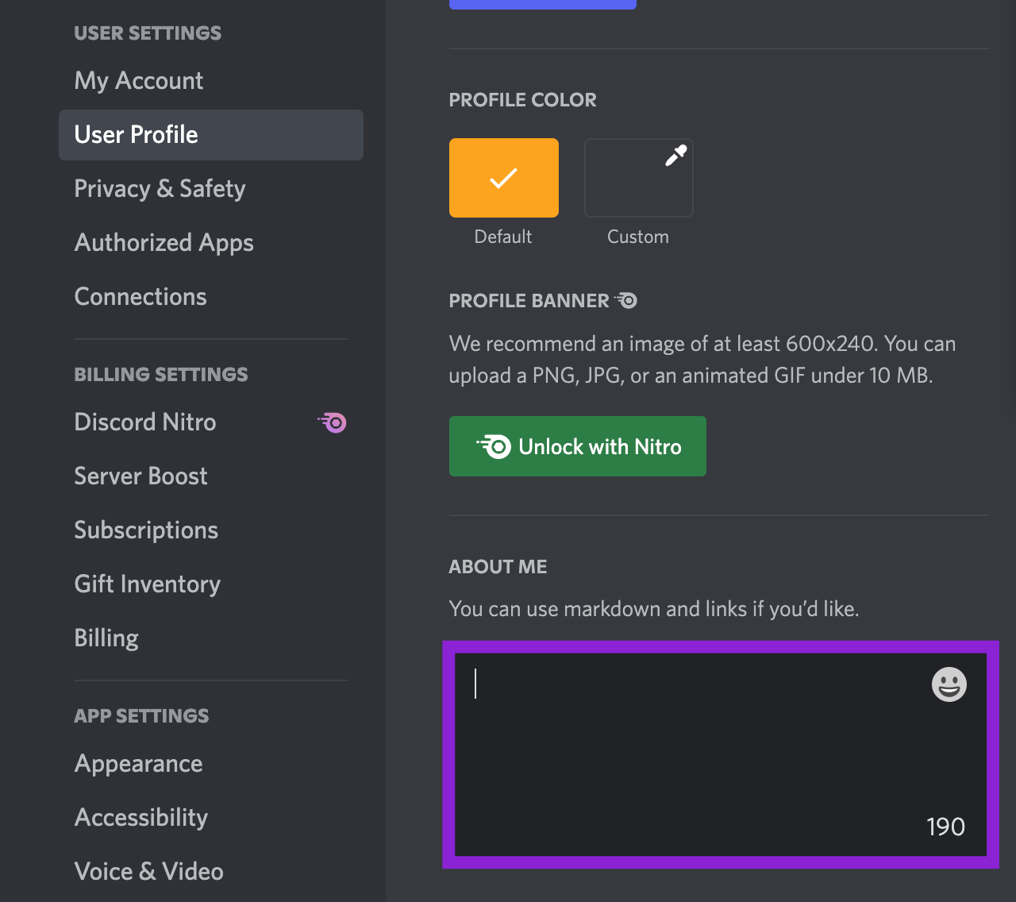
Task: Open My Account settings
Action: [x=139, y=81]
